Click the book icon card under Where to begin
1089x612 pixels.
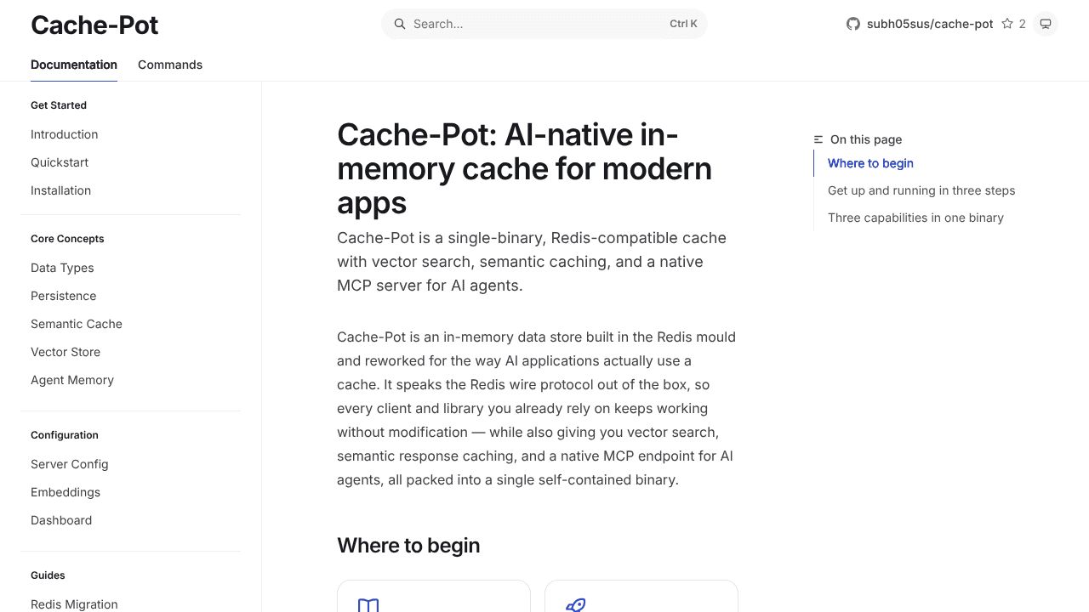[x=434, y=596]
